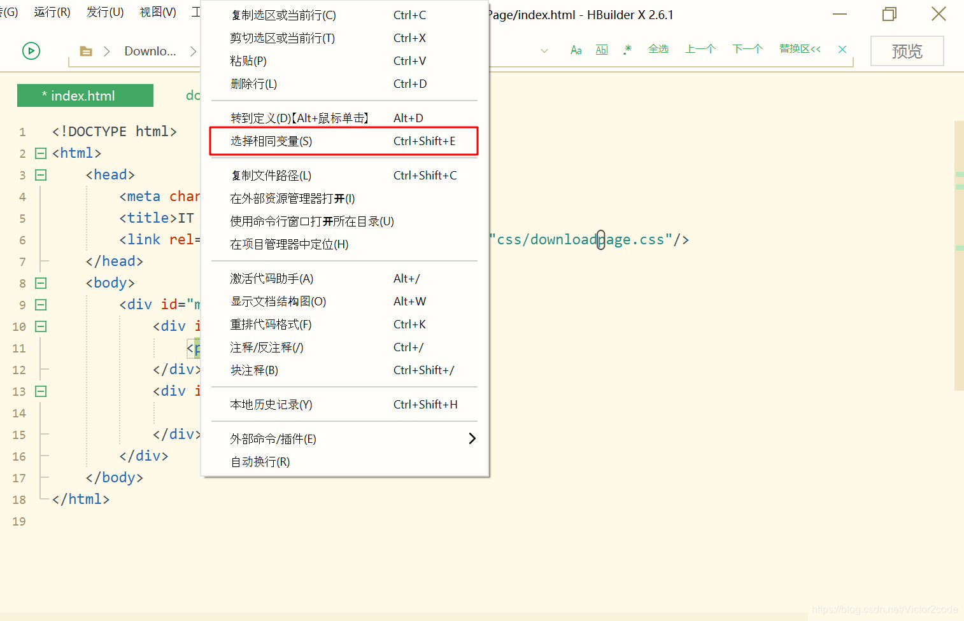
Task: Click the <title>IT code line
Action: click(157, 218)
